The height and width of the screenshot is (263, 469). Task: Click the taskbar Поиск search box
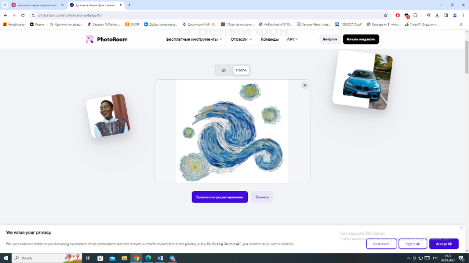click(47, 258)
